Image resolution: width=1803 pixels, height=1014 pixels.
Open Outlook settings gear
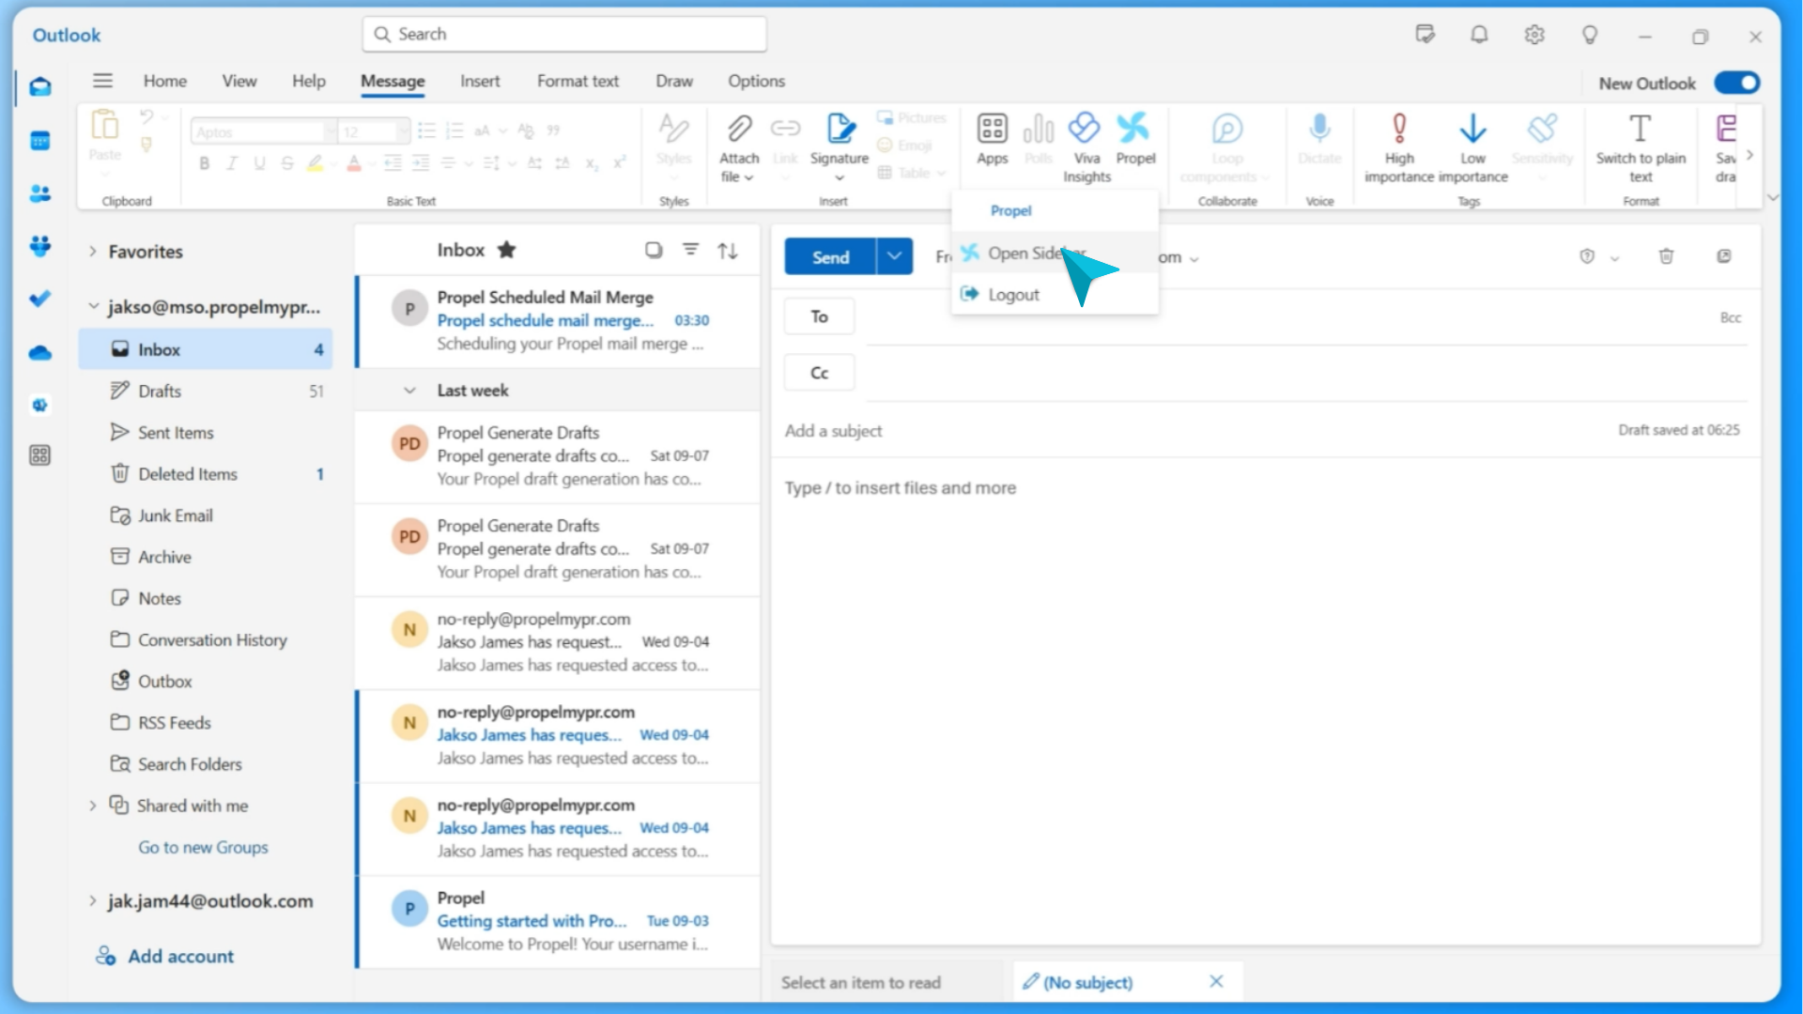pyautogui.click(x=1534, y=35)
